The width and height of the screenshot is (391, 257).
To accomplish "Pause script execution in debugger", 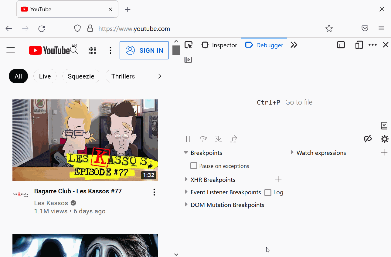I will pos(188,139).
